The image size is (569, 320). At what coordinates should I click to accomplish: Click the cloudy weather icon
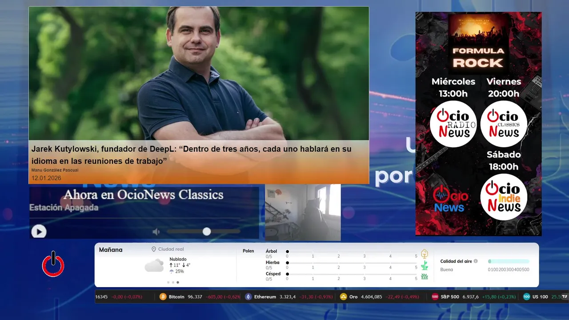pyautogui.click(x=154, y=266)
